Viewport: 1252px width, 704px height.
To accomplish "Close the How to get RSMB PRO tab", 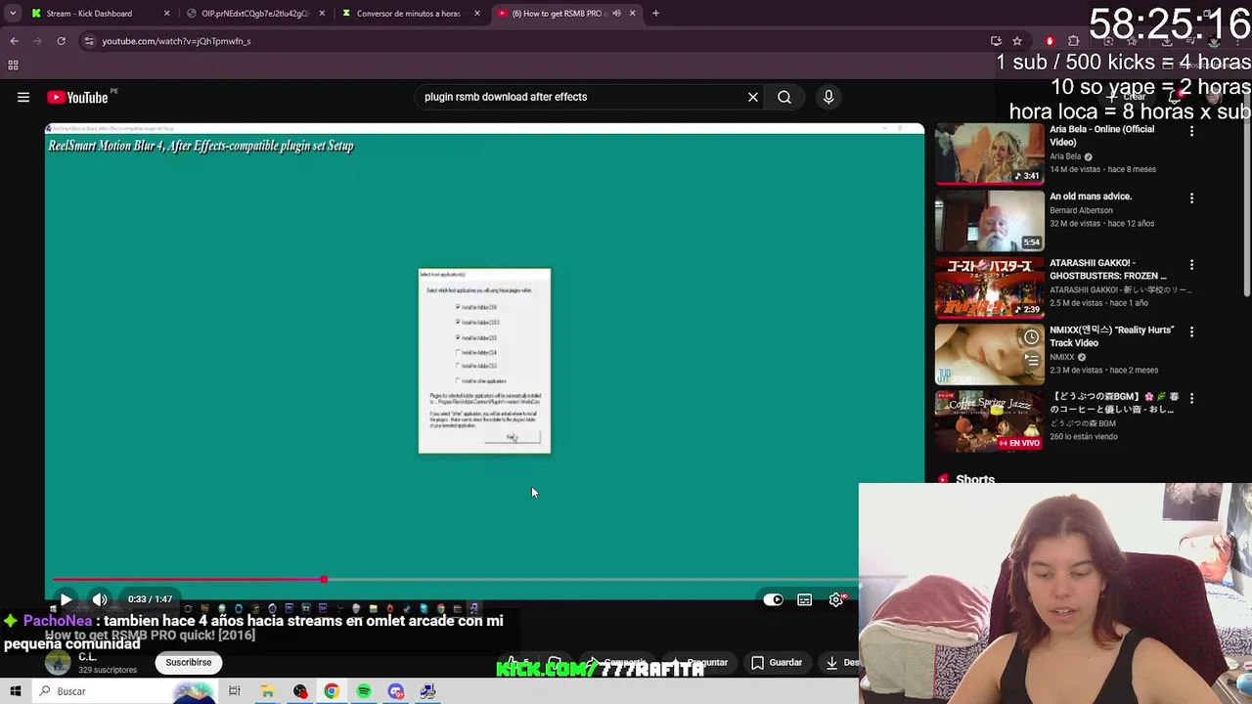I will pos(632,14).
